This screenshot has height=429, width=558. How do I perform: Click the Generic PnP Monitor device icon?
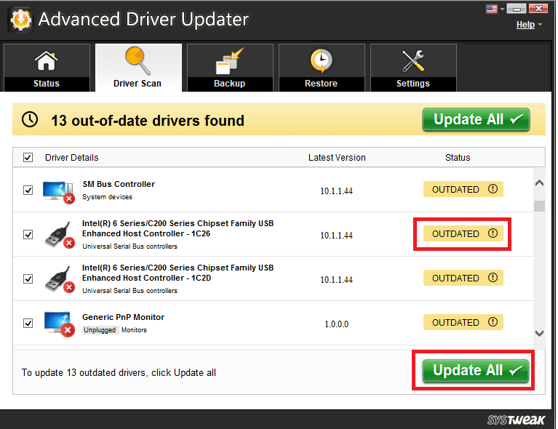[59, 324]
